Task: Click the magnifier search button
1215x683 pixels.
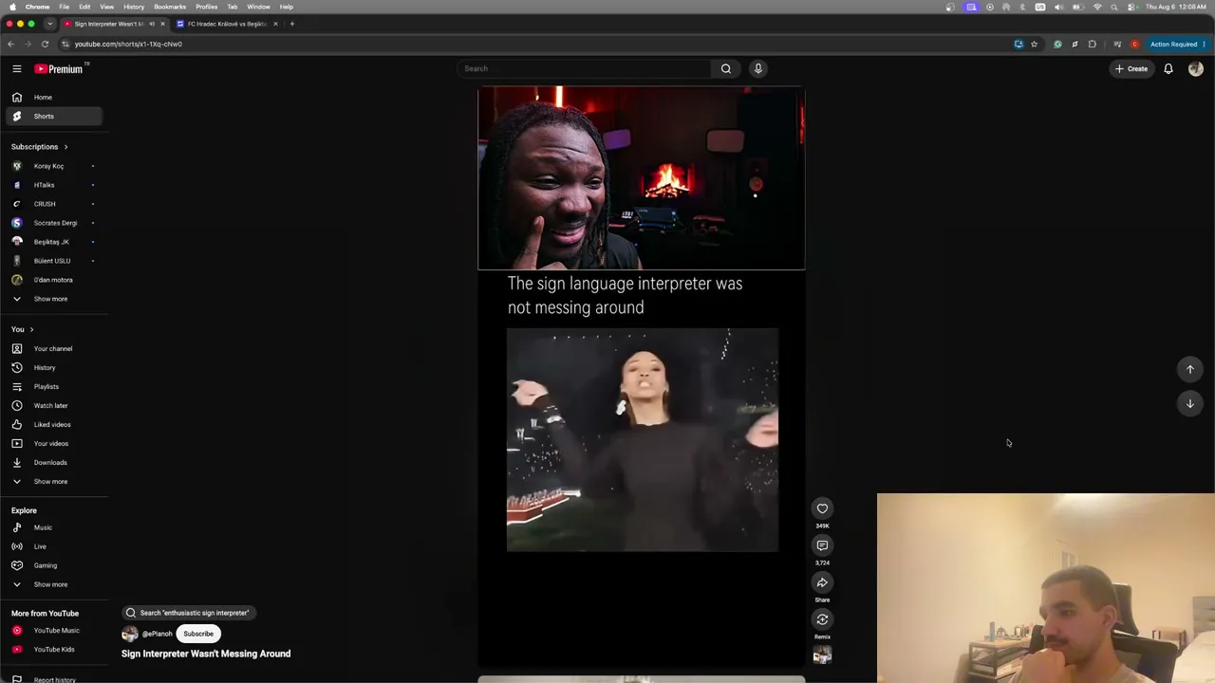Action: (x=725, y=68)
